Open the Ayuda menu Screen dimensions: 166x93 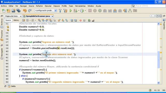click(98, 6)
